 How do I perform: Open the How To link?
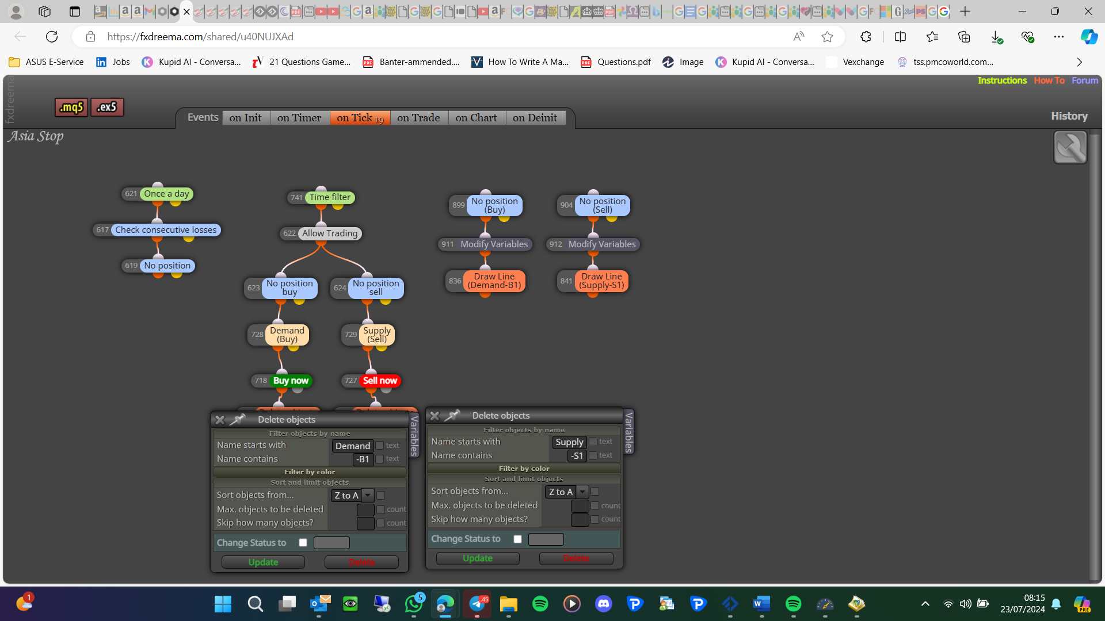click(x=1049, y=80)
